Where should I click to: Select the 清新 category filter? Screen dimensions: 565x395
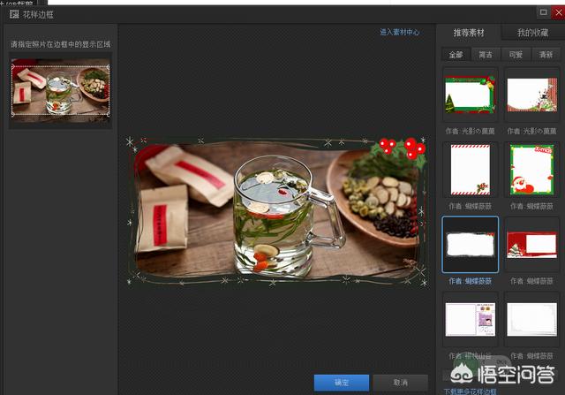[546, 55]
